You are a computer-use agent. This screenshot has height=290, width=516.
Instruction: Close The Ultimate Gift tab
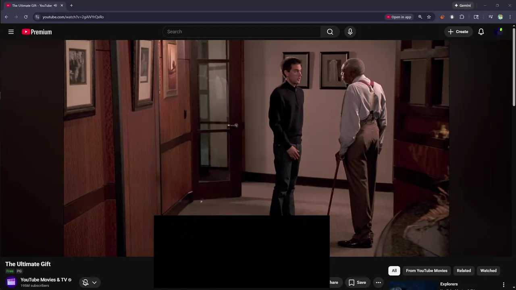[x=62, y=6]
